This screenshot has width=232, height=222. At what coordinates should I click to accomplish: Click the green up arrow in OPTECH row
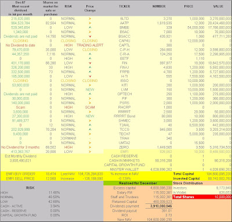point(90,94)
